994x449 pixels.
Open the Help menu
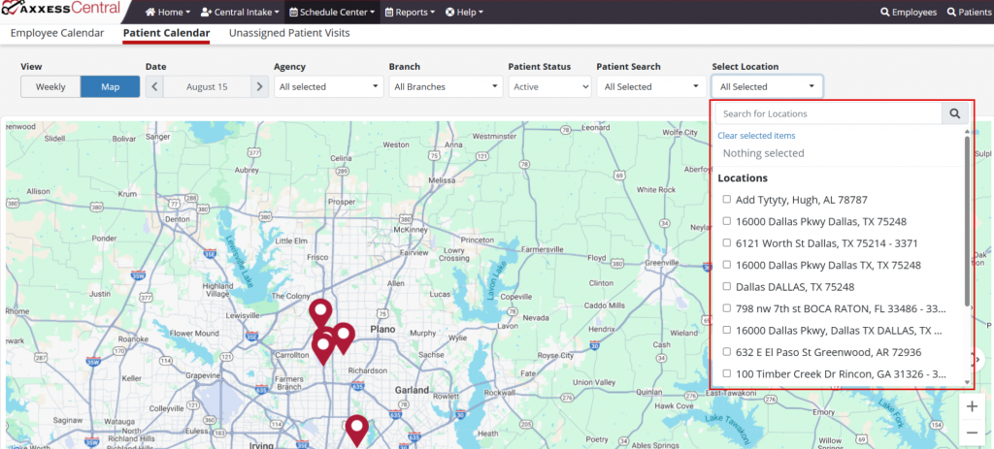[x=464, y=12]
